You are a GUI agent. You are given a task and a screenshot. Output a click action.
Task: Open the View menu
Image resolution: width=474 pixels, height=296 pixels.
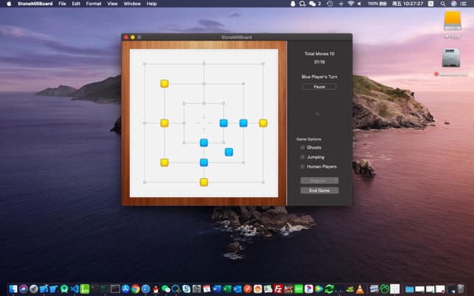[113, 4]
